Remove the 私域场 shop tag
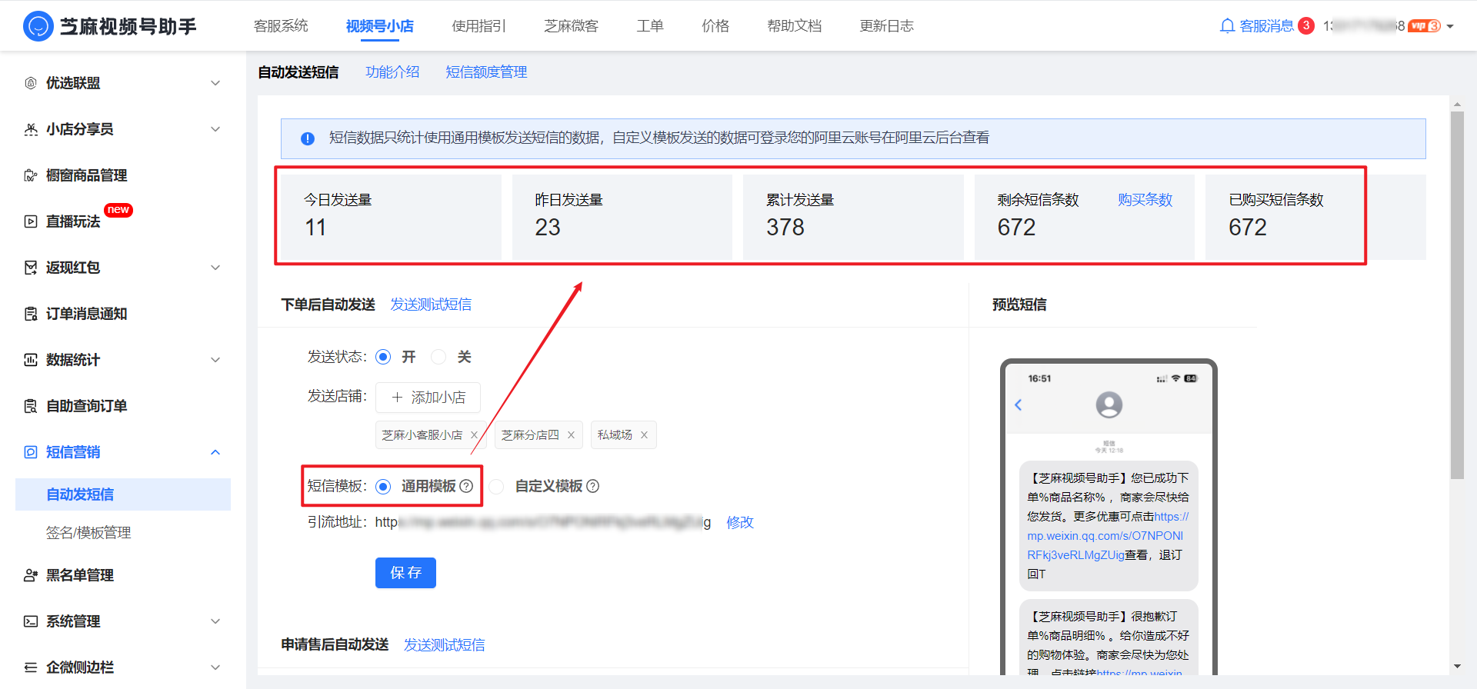This screenshot has height=689, width=1477. (x=644, y=435)
